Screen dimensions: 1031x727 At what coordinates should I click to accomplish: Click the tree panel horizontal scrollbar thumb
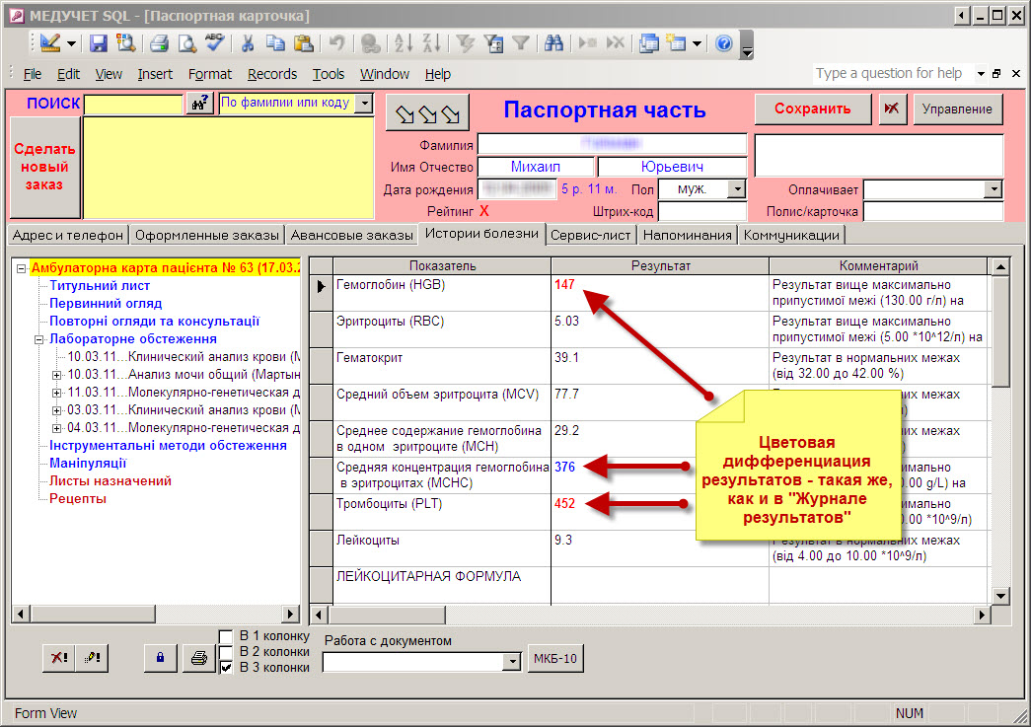tap(92, 614)
